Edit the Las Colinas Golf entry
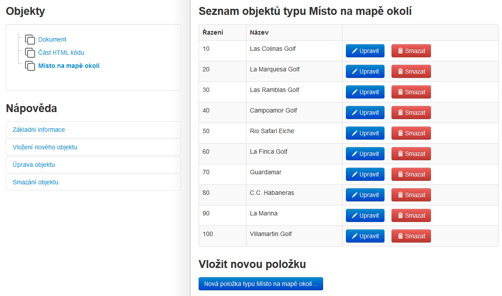Image resolution: width=502 pixels, height=296 pixels. click(x=365, y=51)
